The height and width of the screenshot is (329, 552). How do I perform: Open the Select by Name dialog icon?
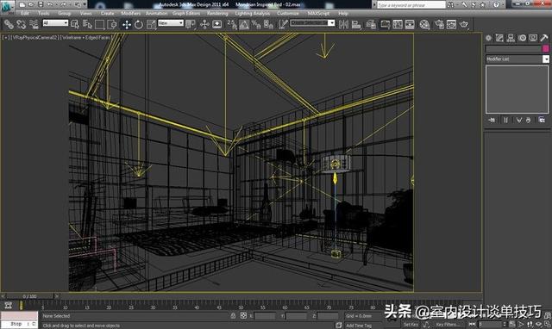pos(87,24)
